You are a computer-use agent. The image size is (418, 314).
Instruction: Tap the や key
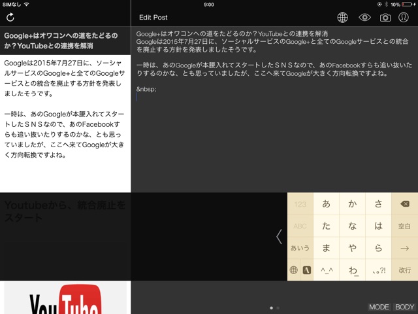[352, 248]
